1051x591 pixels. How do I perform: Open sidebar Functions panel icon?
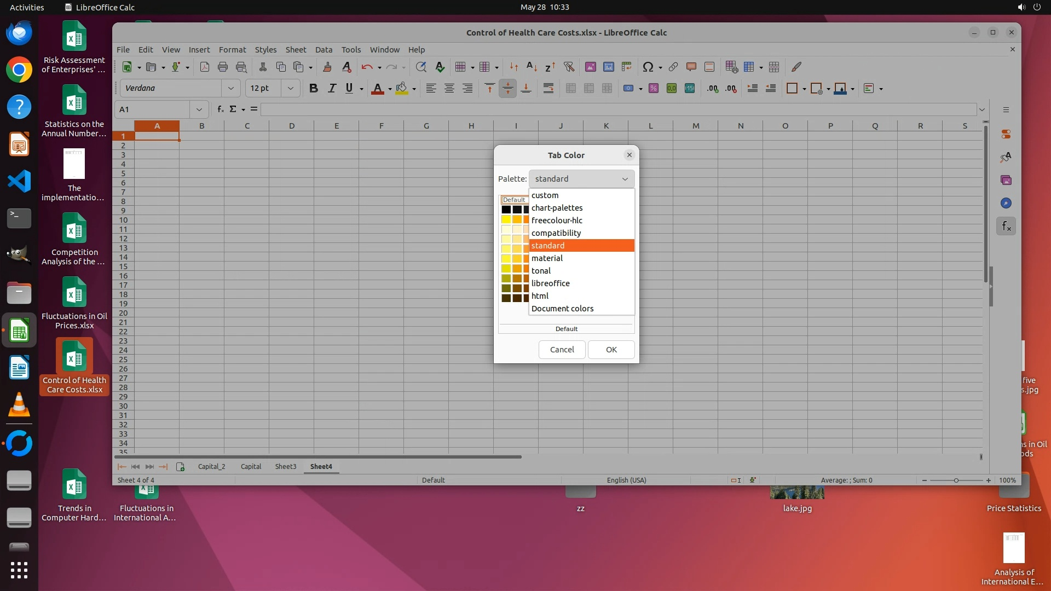(1006, 226)
